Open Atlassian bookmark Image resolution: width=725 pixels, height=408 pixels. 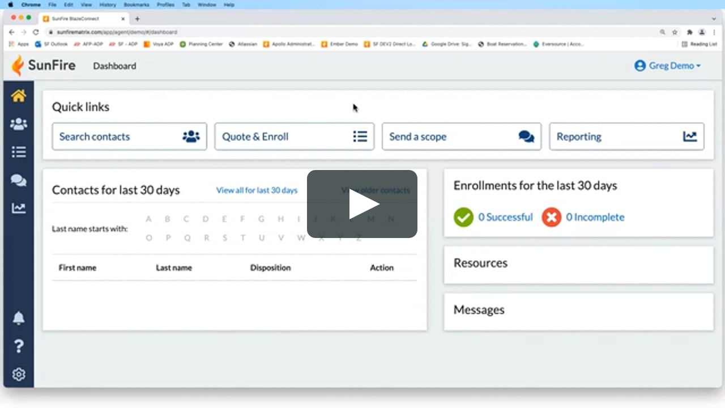pyautogui.click(x=242, y=44)
